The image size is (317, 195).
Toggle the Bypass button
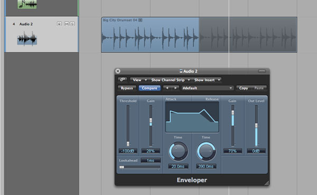tap(127, 88)
